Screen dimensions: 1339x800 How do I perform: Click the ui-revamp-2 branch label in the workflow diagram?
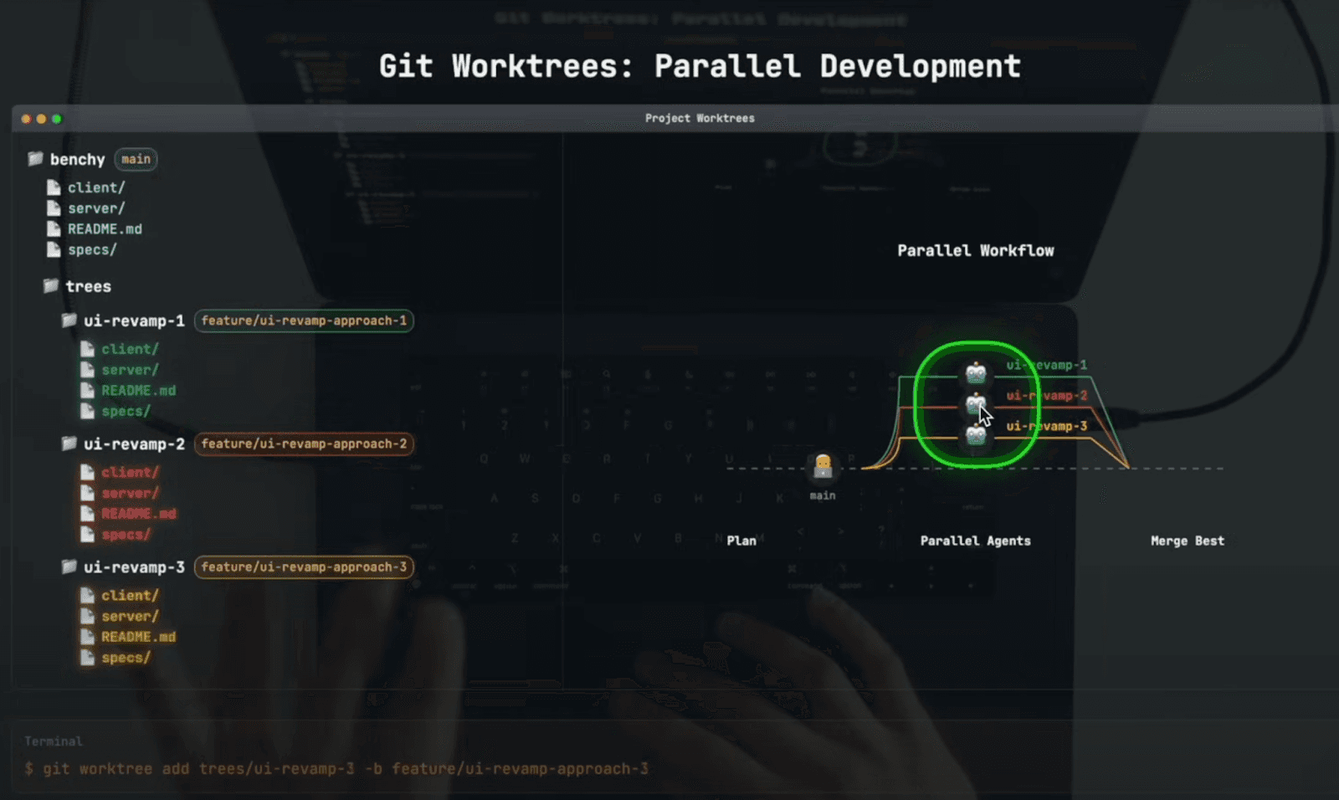[x=1047, y=395]
